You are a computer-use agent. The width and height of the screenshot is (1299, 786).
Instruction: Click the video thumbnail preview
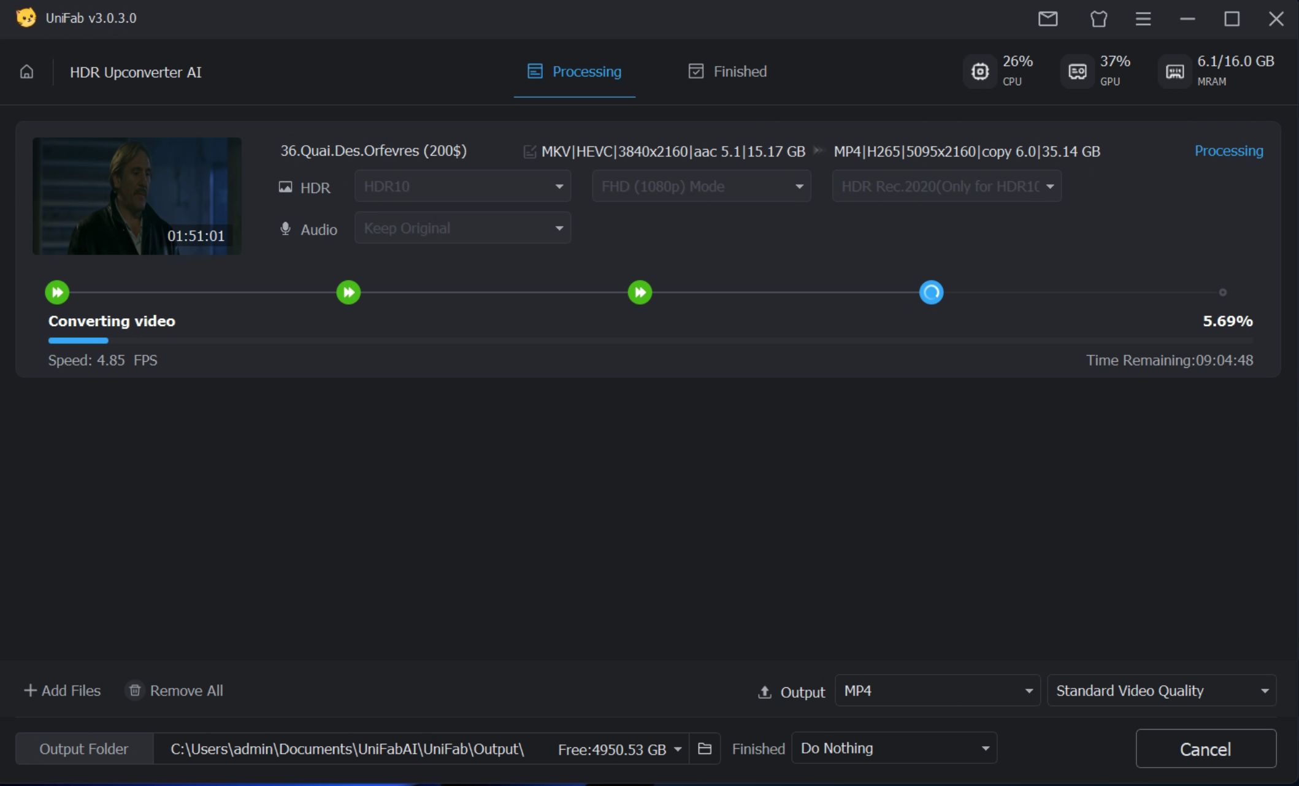point(137,196)
